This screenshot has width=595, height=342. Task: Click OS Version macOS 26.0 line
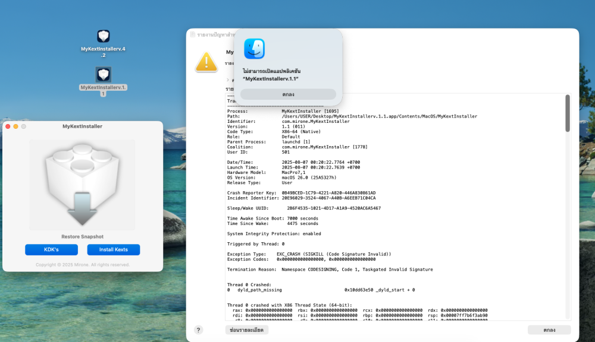282,178
